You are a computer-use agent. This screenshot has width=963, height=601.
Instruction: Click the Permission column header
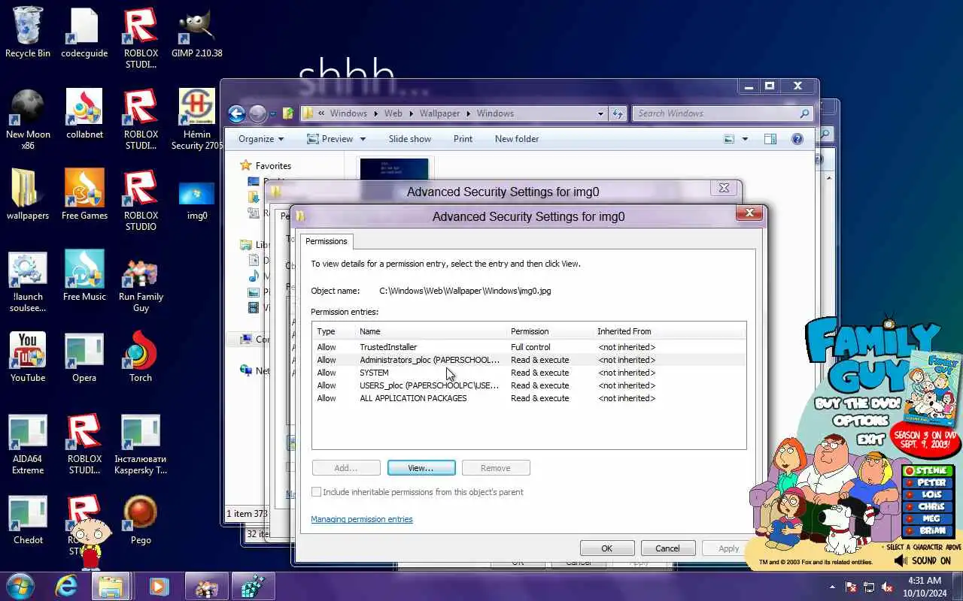tap(550, 331)
